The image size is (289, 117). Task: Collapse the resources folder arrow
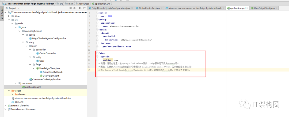tap(16, 83)
